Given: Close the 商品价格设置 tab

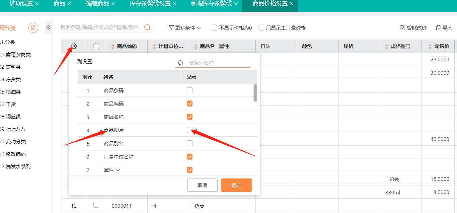Looking at the screenshot, I should [292, 4].
